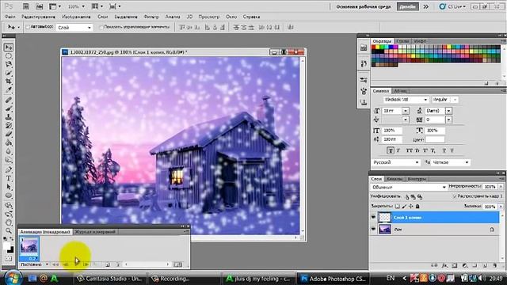Toggle Quick Mask mode in the toolbox

click(x=9, y=259)
